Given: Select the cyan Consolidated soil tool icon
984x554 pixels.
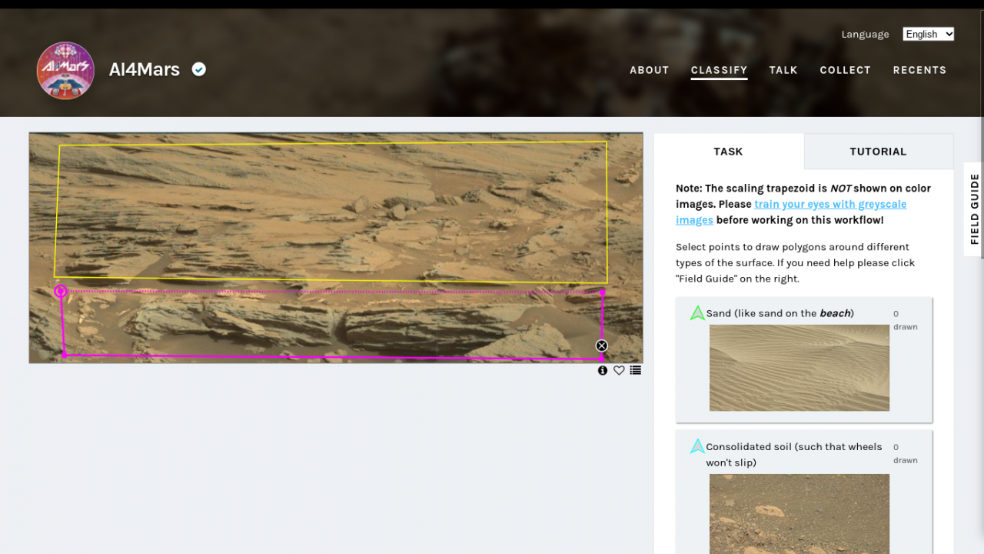Looking at the screenshot, I should 697,446.
